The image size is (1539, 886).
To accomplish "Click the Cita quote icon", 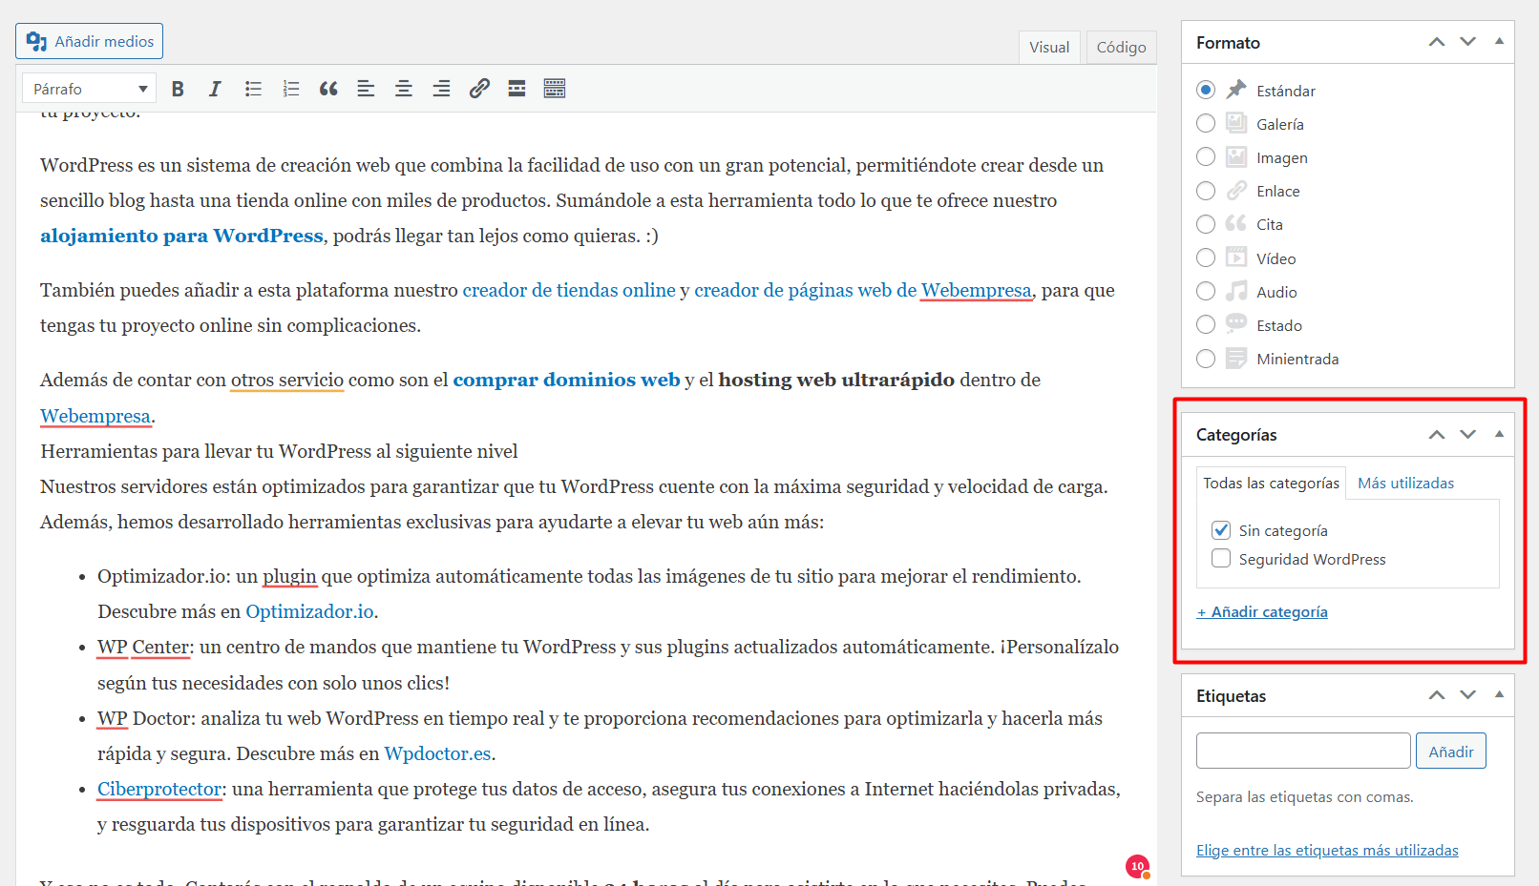I will click(1236, 223).
